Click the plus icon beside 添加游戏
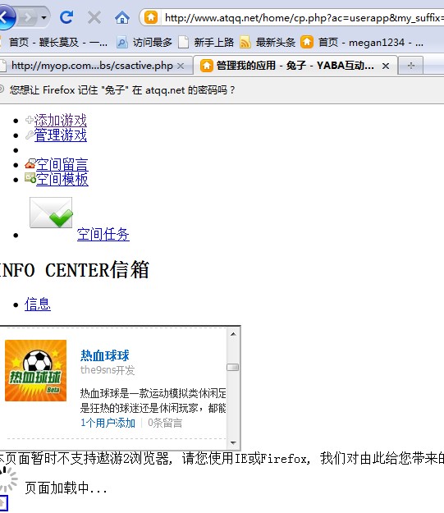The width and height of the screenshot is (444, 513). 30,120
